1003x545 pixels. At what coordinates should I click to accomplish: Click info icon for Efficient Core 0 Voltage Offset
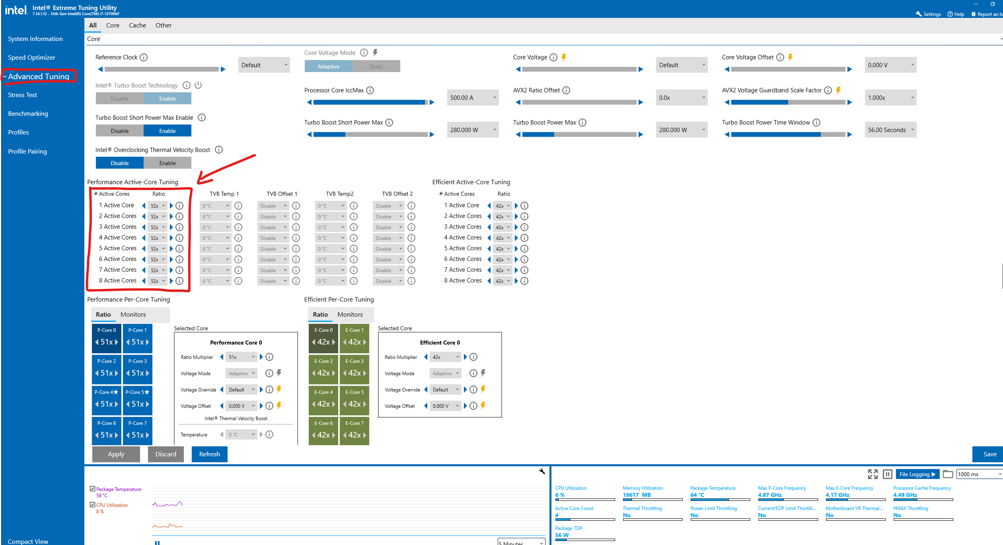click(x=473, y=406)
